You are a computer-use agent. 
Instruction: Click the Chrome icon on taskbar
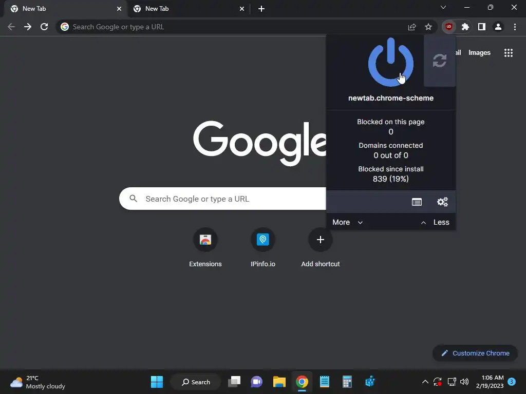pyautogui.click(x=302, y=382)
